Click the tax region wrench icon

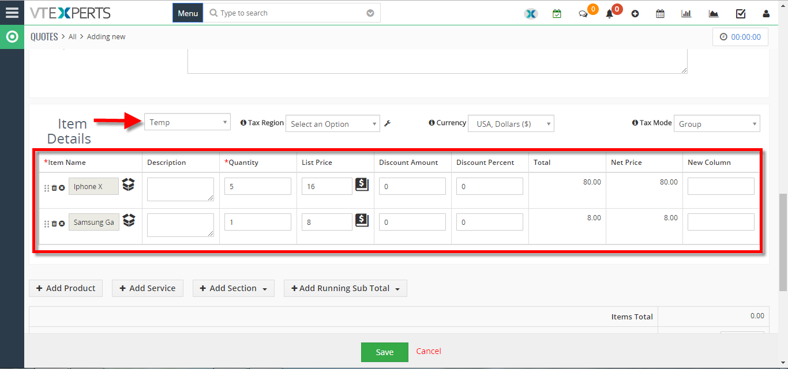(388, 123)
